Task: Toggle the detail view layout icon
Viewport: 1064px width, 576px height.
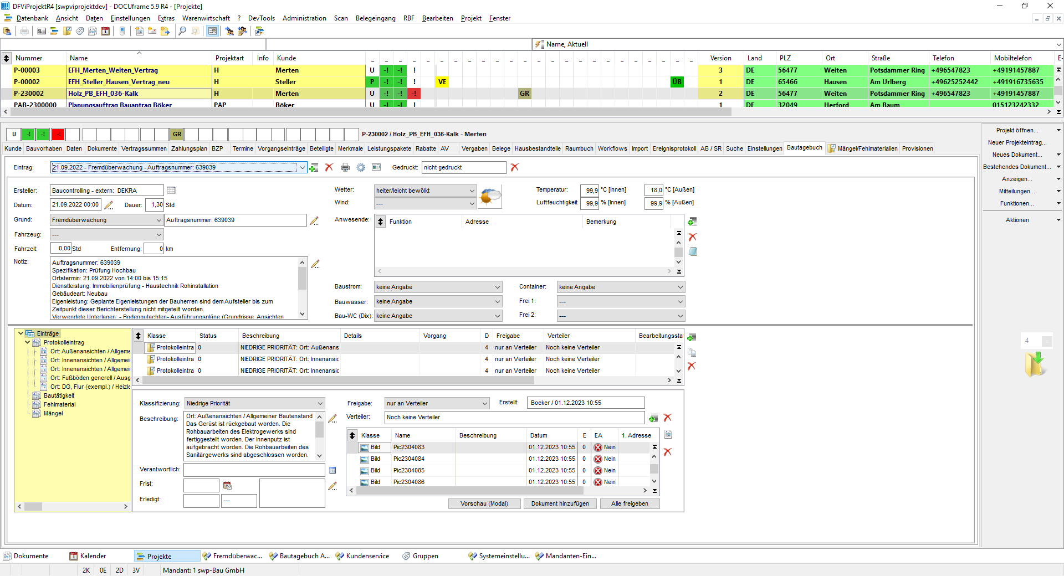Action: pyautogui.click(x=212, y=31)
